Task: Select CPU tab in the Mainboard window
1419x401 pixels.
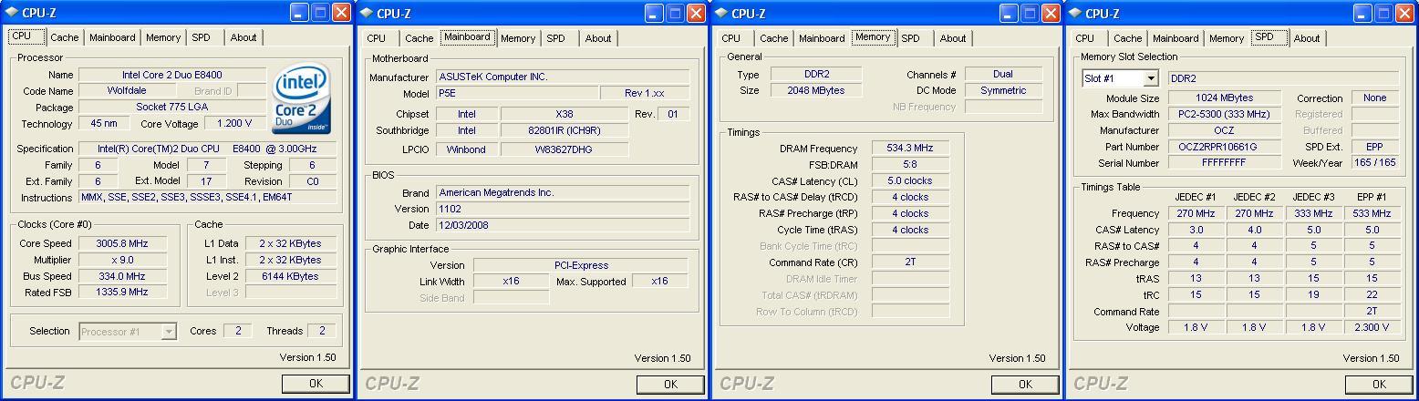Action: coord(377,38)
